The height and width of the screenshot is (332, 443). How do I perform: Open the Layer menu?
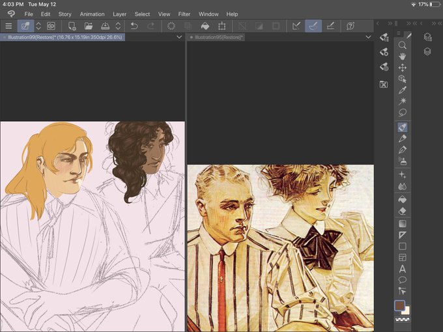click(119, 14)
